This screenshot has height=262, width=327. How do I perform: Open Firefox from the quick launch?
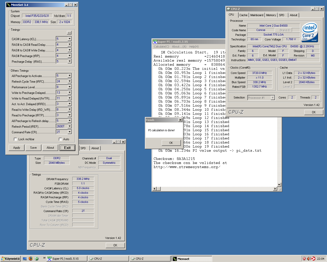[31, 259]
